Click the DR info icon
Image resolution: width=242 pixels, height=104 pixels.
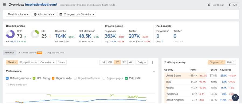click(x=22, y=31)
